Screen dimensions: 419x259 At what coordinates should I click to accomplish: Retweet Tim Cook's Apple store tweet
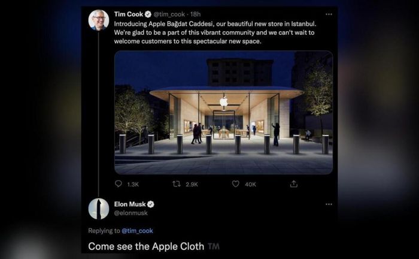(x=177, y=184)
